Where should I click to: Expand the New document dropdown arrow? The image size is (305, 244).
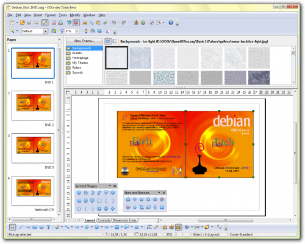tap(17, 23)
